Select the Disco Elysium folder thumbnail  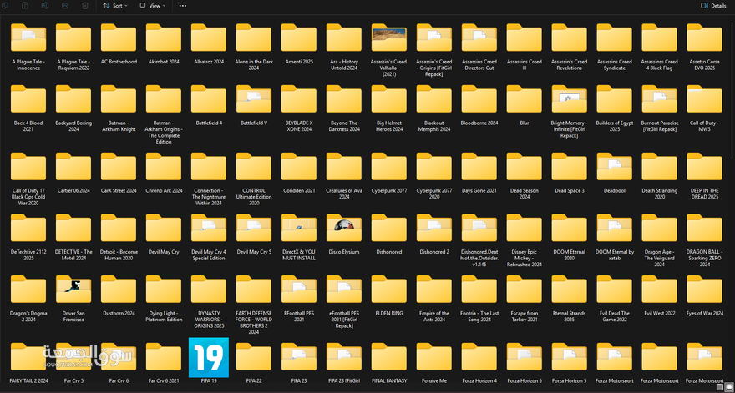[344, 228]
